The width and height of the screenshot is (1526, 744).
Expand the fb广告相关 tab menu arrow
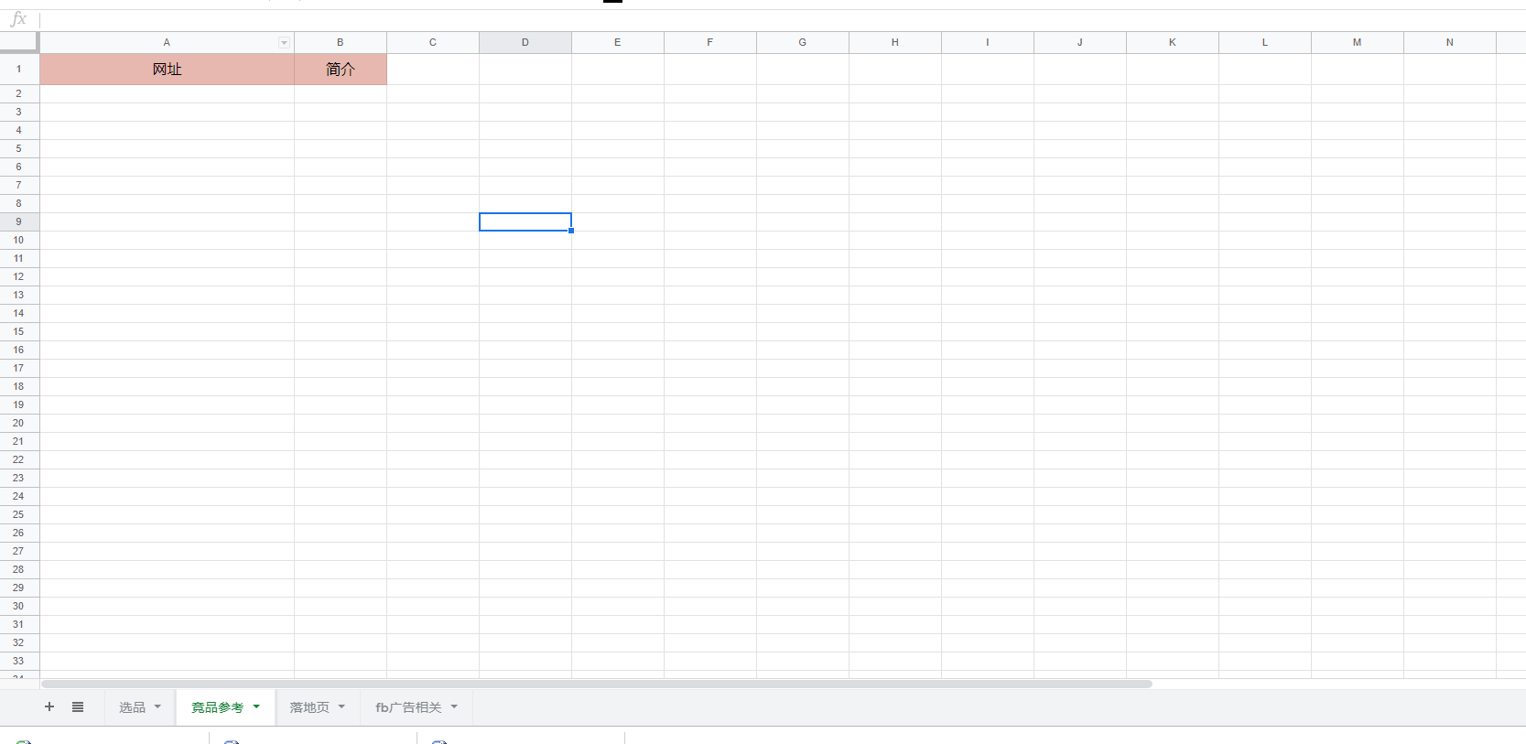[x=454, y=706]
